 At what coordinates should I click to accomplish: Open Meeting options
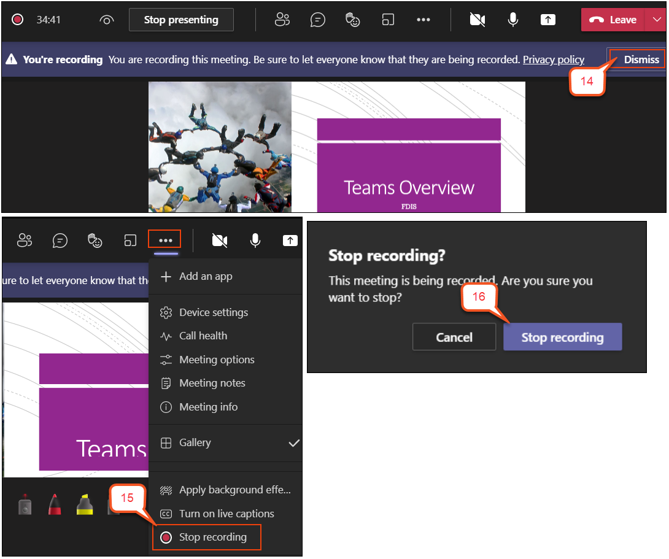225,360
